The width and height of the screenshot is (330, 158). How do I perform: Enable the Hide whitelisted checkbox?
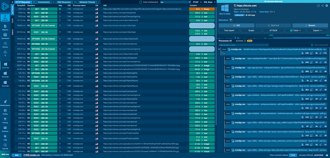pyautogui.click(x=141, y=2)
